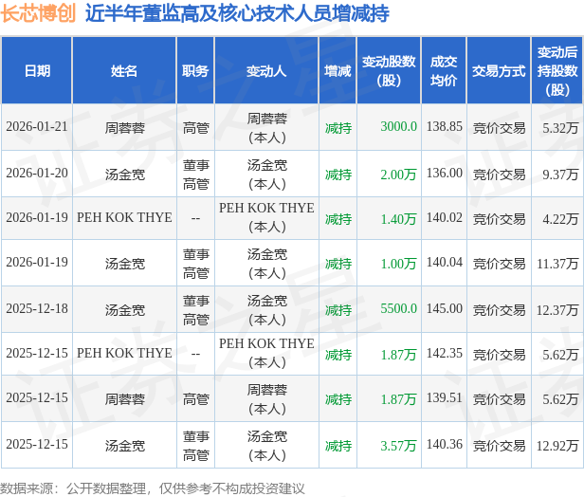This screenshot has width=584, height=497.
Task: Select the 交易方式 column header
Action: pos(499,70)
